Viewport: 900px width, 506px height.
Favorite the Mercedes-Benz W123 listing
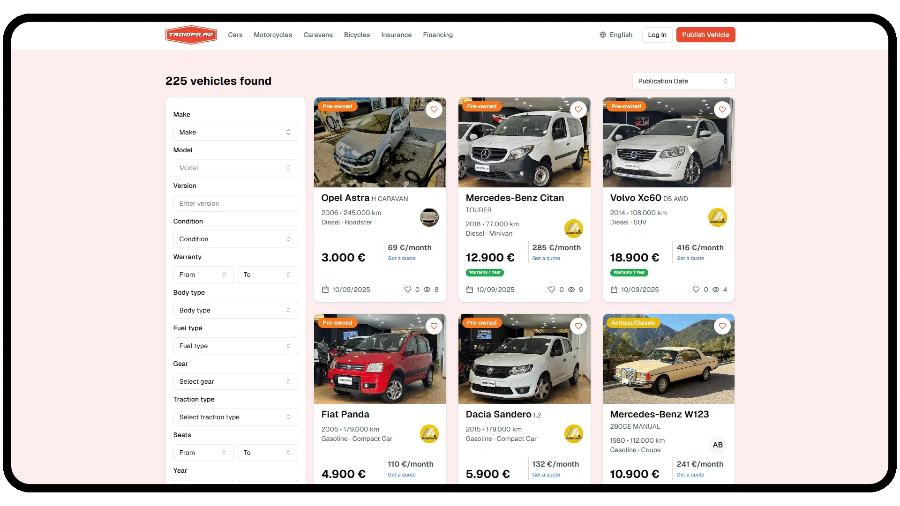pyautogui.click(x=722, y=326)
